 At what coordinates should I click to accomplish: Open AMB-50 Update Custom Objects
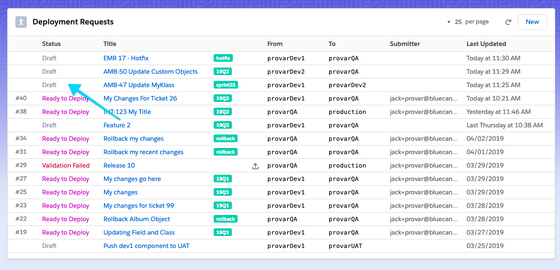[x=150, y=72]
